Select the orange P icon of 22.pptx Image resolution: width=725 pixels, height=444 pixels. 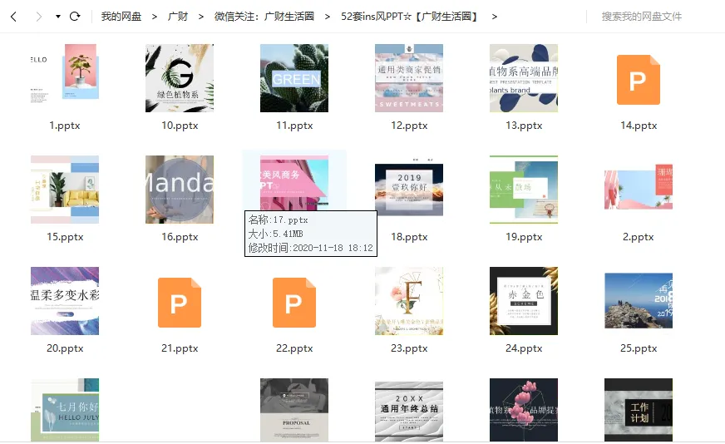[294, 303]
